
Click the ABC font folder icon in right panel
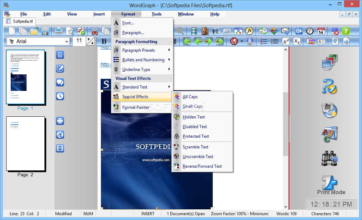point(330,134)
